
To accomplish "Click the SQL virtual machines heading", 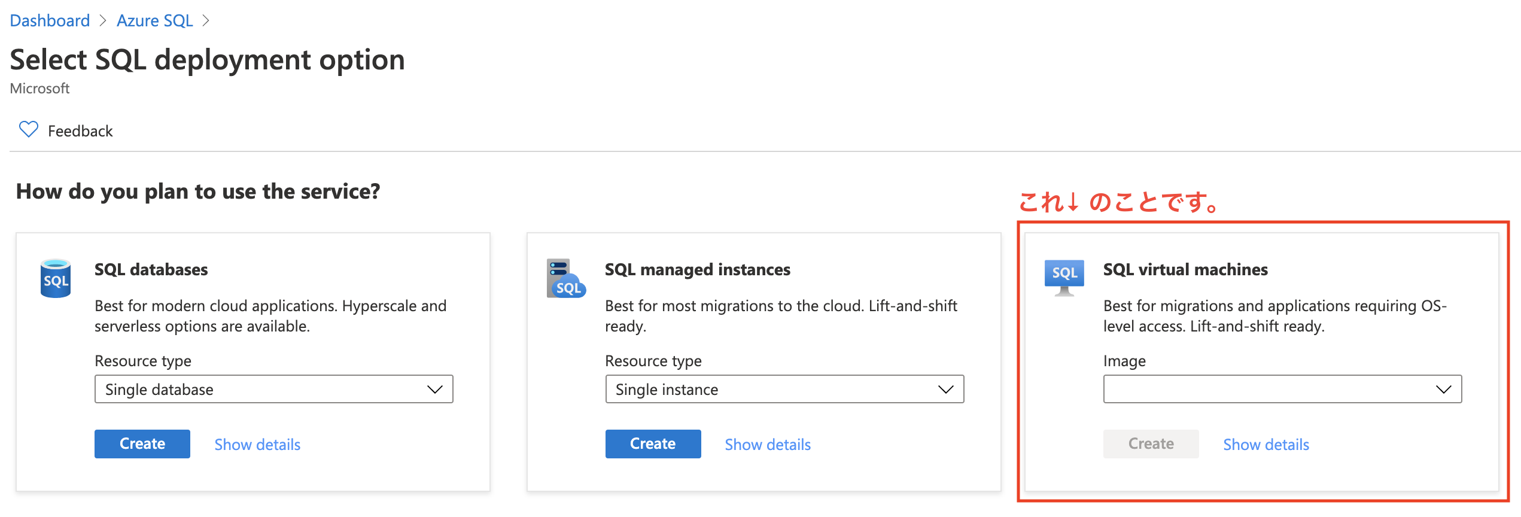I will tap(1185, 270).
